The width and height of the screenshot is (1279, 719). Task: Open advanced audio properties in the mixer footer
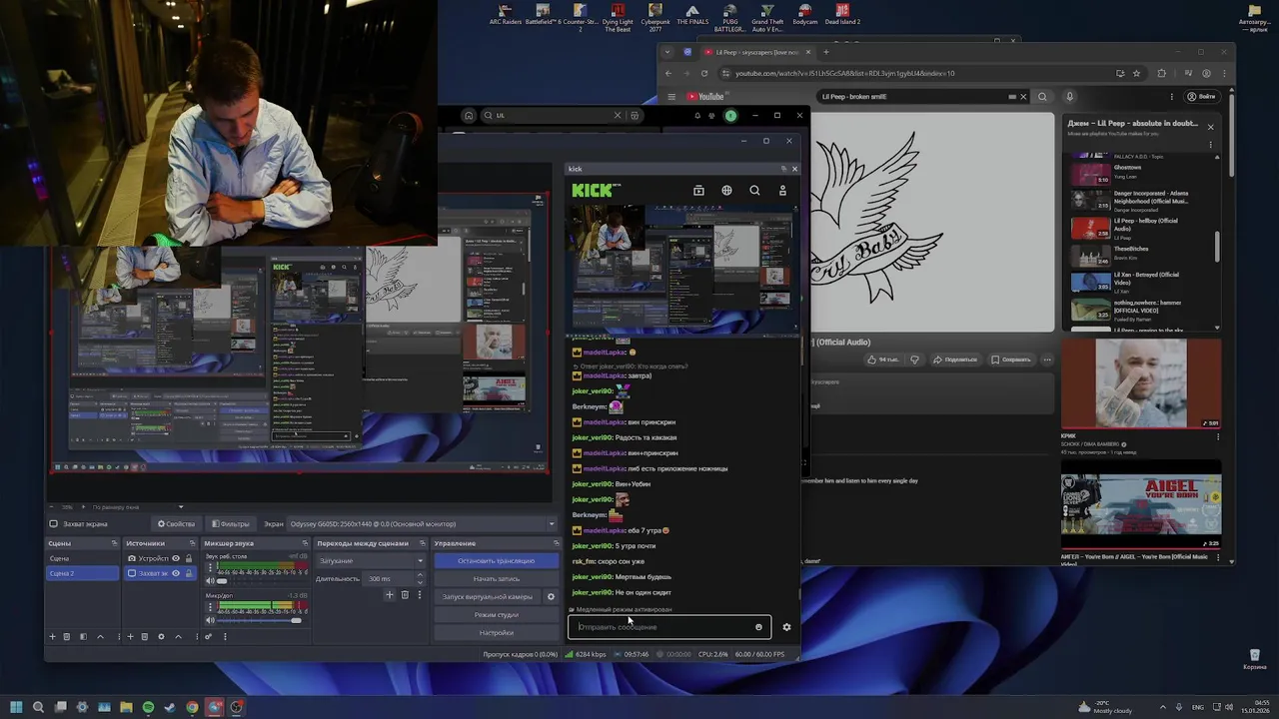209,636
